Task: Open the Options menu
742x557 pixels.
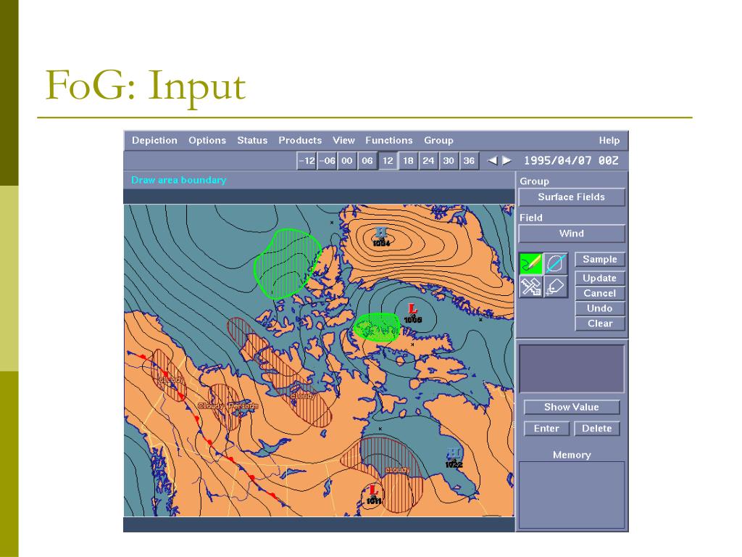Action: tap(207, 140)
